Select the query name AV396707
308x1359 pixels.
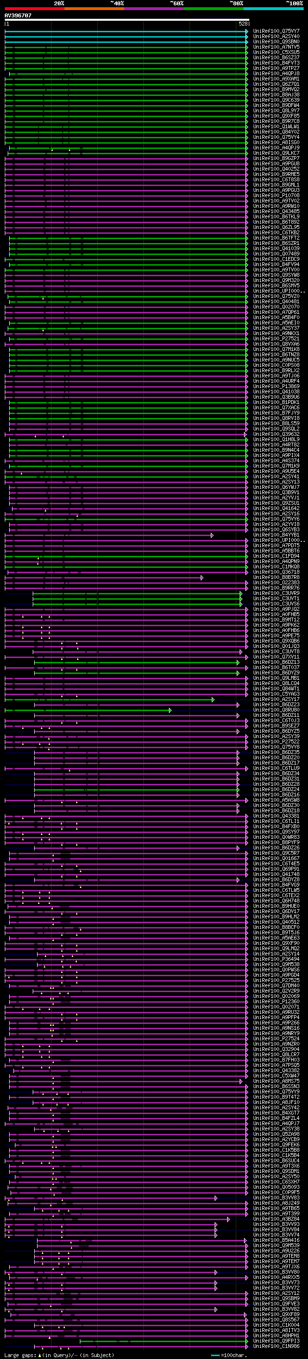click(18, 16)
